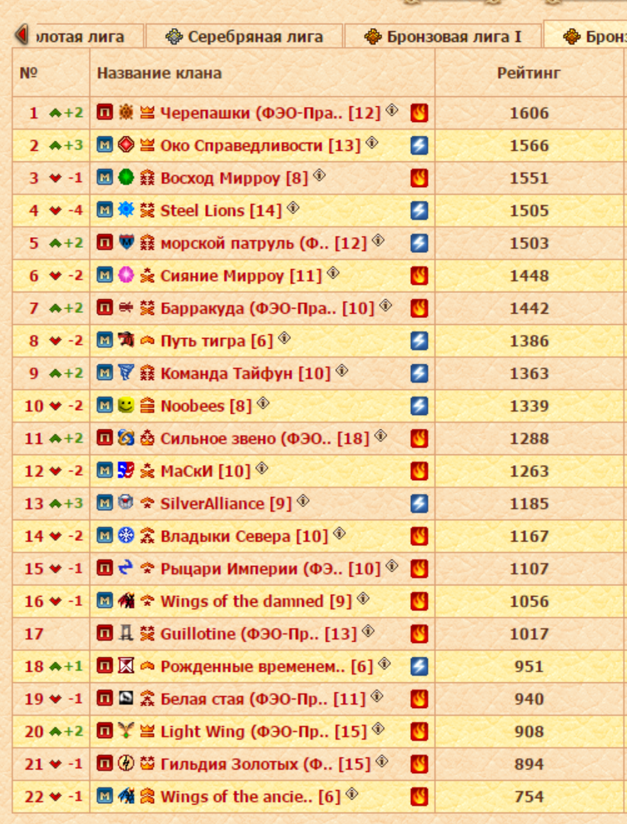The width and height of the screenshot is (627, 824).
Task: Click the green circle emblem of Восход Мирроу
Action: point(125,178)
